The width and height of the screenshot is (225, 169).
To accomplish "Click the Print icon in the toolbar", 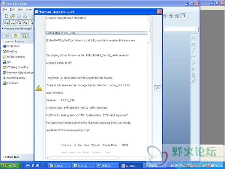I will [25, 16].
